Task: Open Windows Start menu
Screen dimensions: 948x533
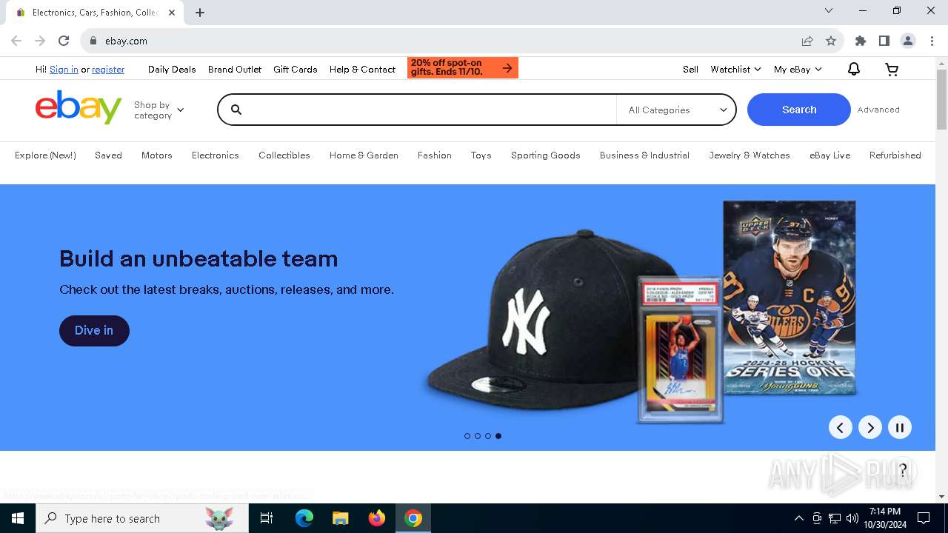Action: pyautogui.click(x=18, y=518)
